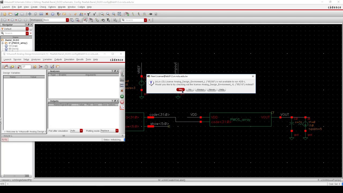Open the toolbar Search field dropdown arrow
The width and height of the screenshot is (343, 193).
click(145, 20)
